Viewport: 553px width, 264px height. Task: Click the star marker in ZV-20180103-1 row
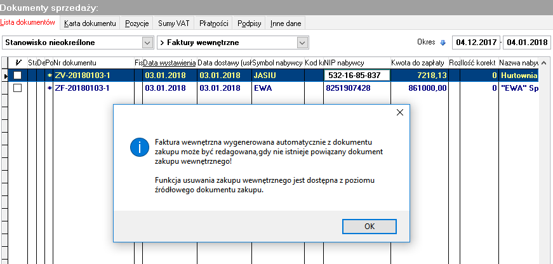[x=49, y=75]
